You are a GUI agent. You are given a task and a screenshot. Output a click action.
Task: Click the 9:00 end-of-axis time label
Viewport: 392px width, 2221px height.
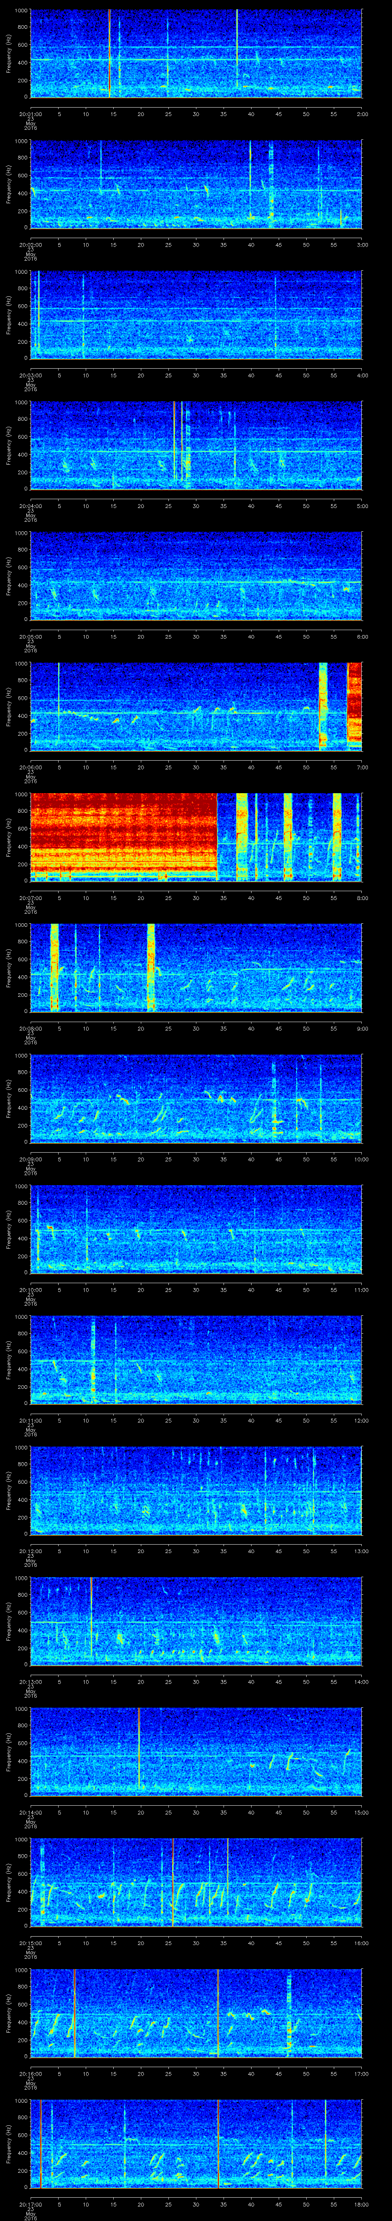362,1029
